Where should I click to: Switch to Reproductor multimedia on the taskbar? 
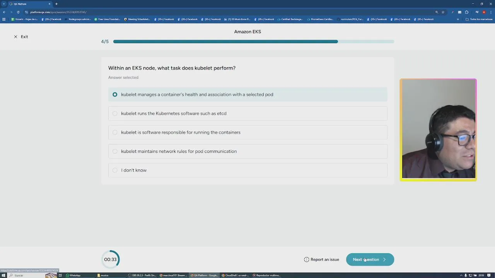click(267, 275)
